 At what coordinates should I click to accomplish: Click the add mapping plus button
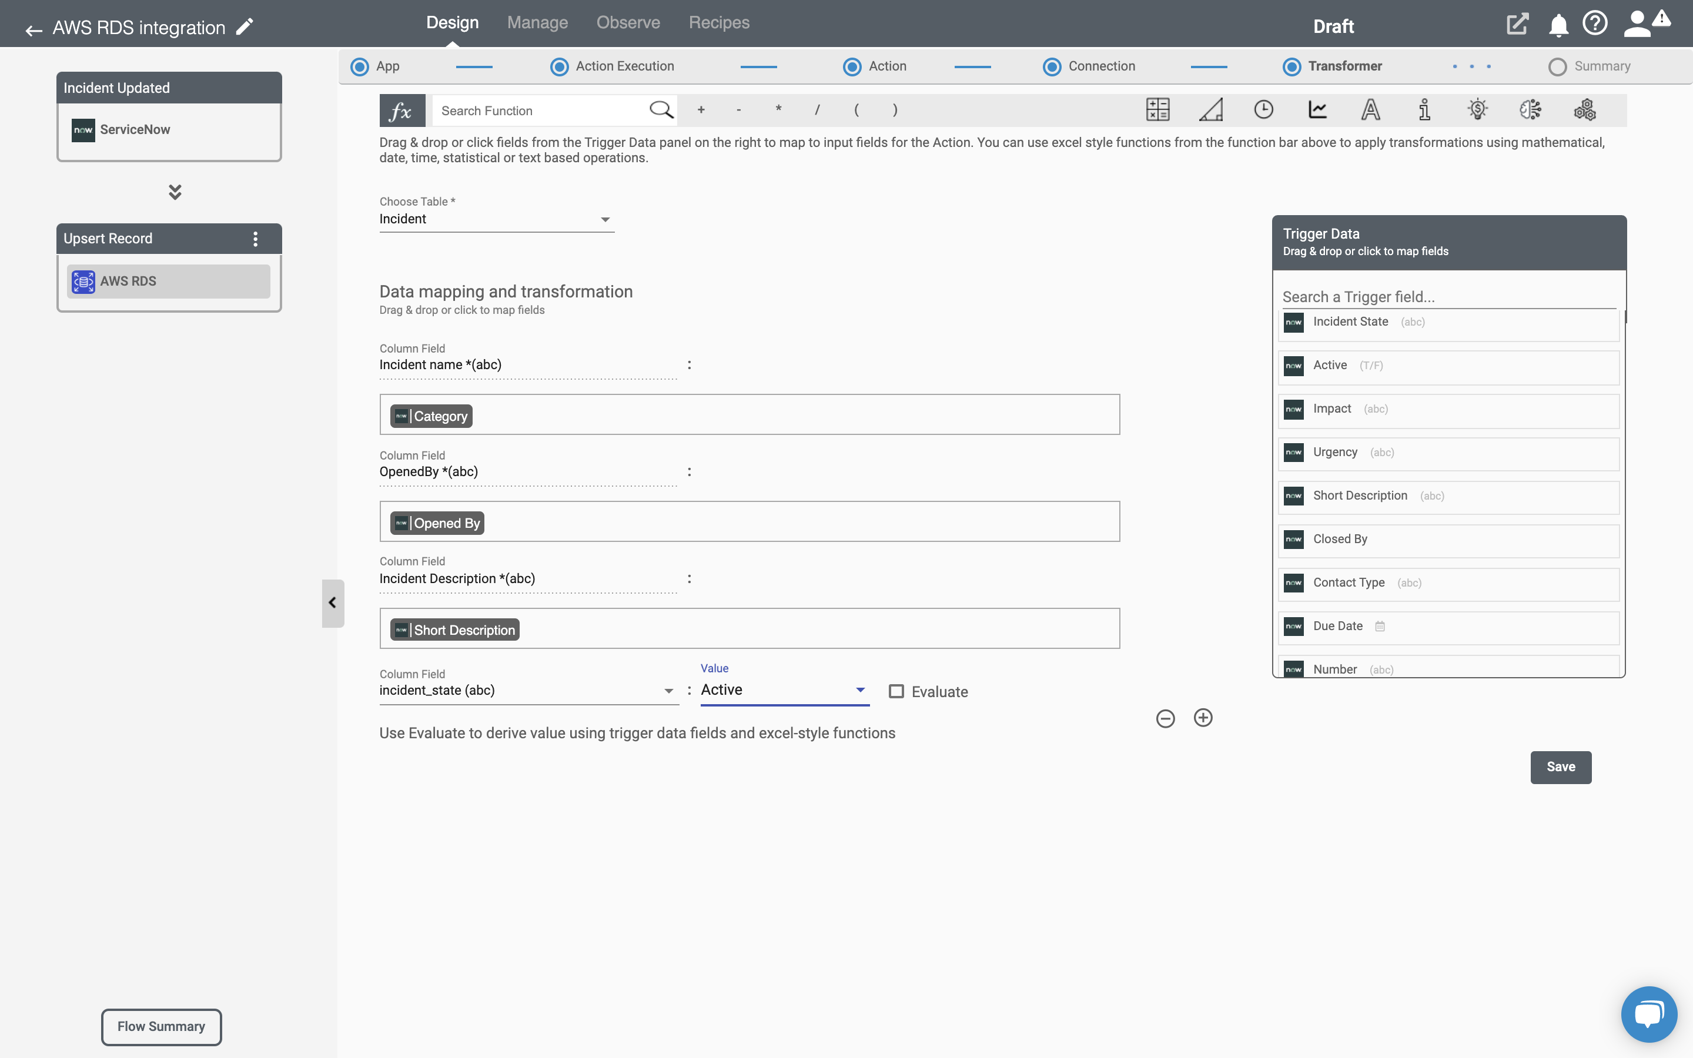(x=1202, y=717)
